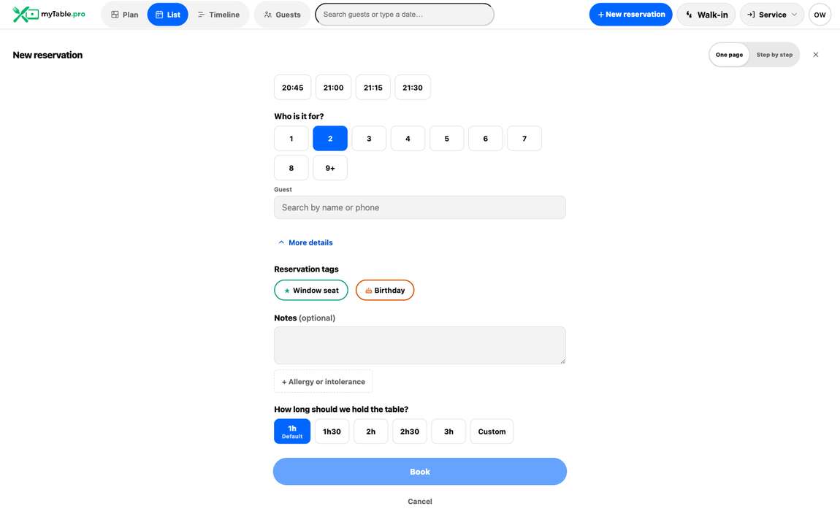Image resolution: width=840 pixels, height=525 pixels.
Task: Select the List view tab
Action: point(168,15)
